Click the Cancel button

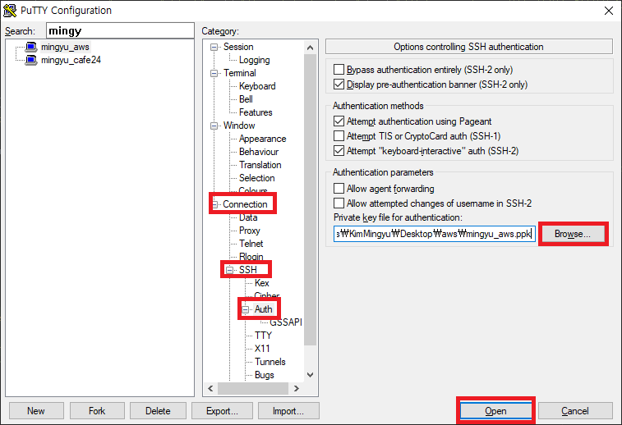pos(575,411)
